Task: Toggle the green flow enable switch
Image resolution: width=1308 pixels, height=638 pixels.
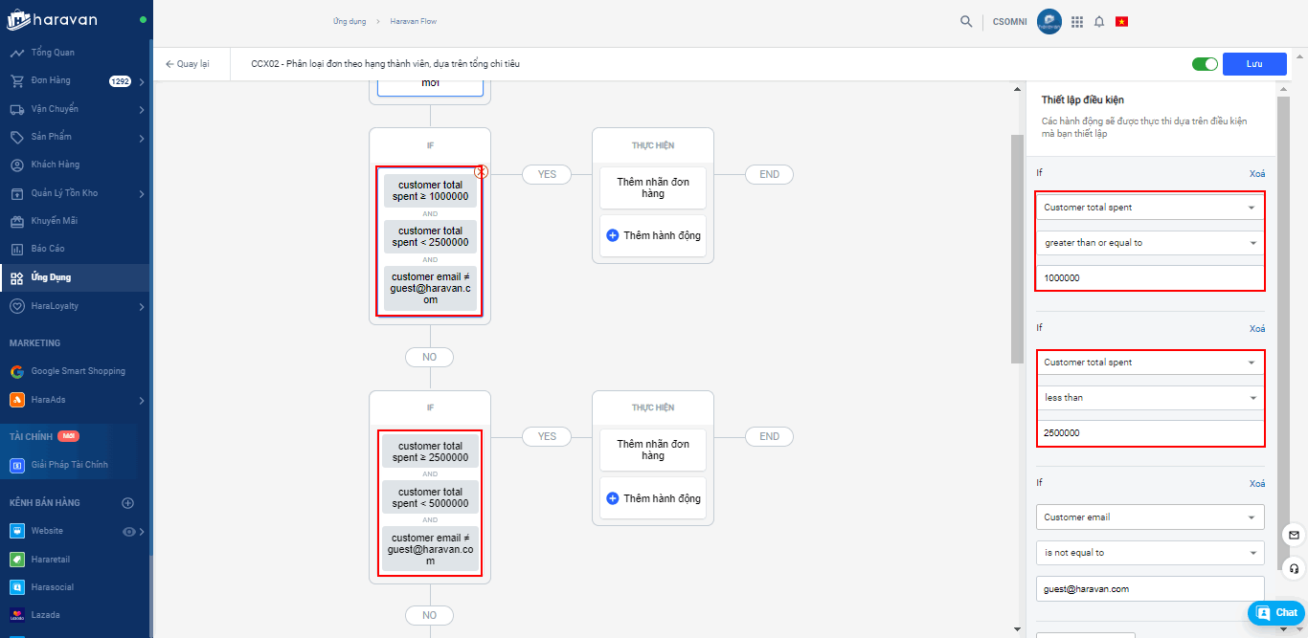Action: click(x=1205, y=64)
